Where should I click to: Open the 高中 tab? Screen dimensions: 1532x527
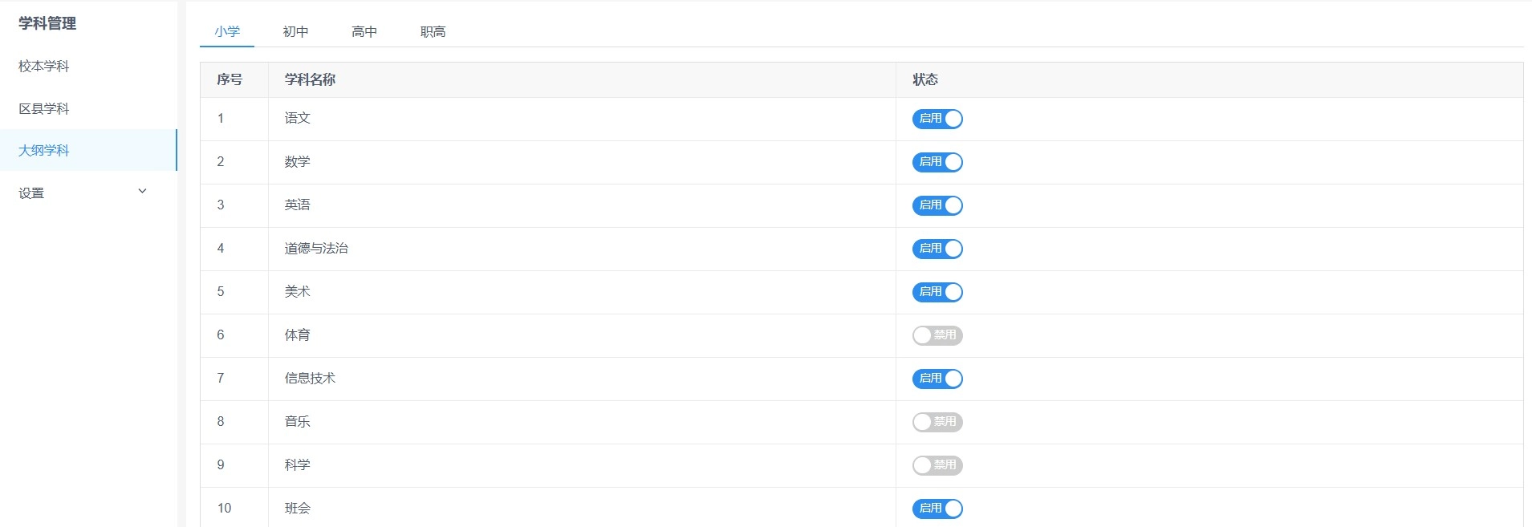364,32
